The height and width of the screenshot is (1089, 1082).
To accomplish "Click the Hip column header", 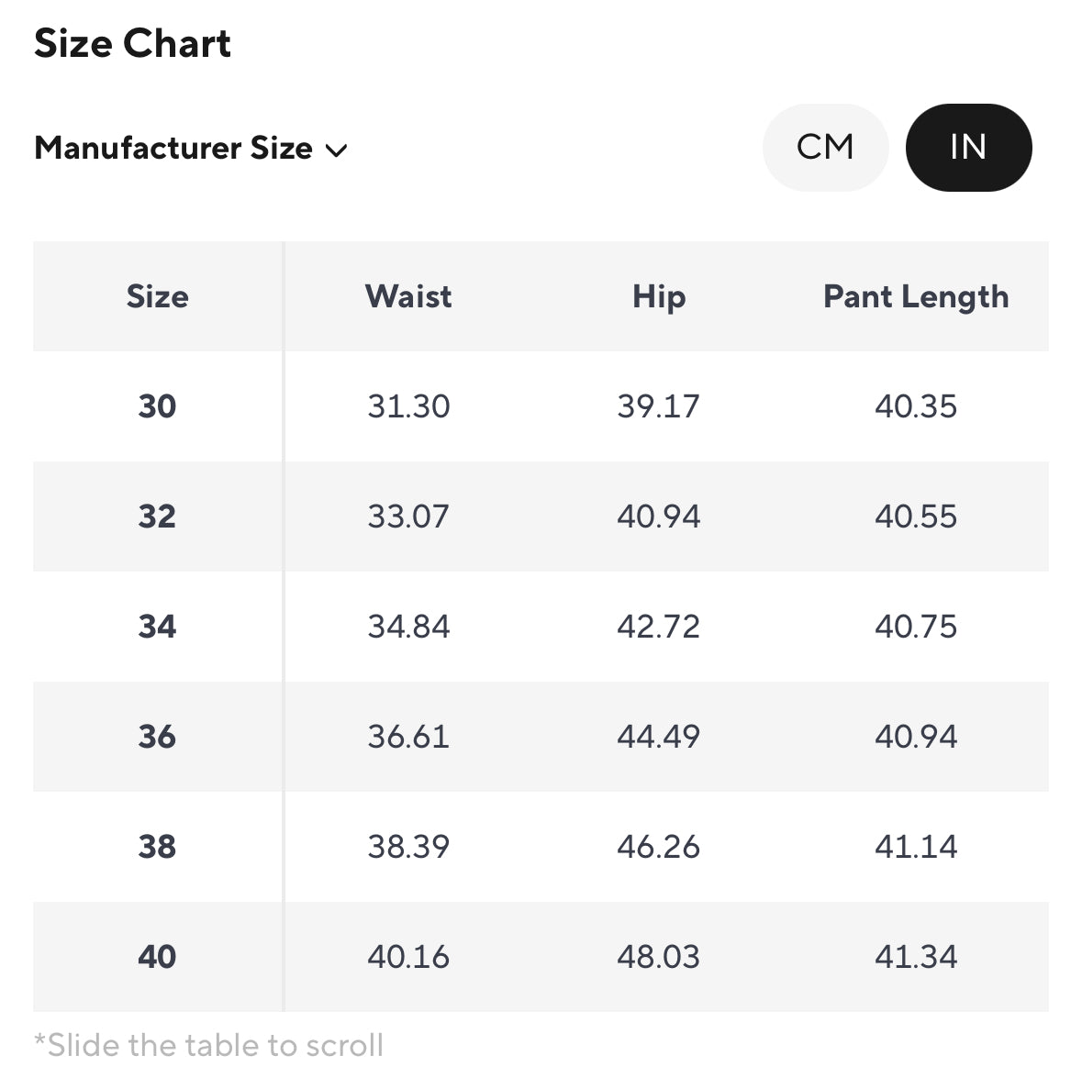I will 658,296.
